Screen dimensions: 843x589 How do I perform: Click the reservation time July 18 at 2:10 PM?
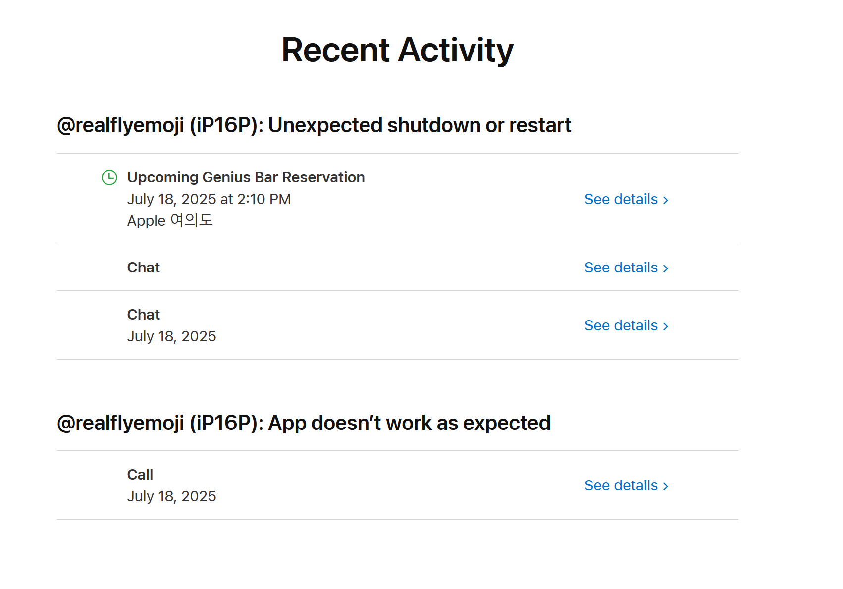pos(209,199)
